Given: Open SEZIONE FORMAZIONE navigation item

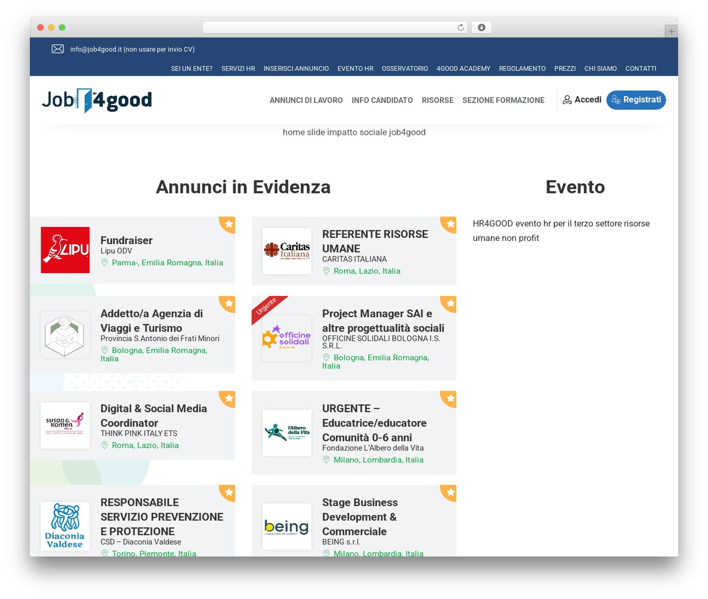Looking at the screenshot, I should click(x=503, y=100).
